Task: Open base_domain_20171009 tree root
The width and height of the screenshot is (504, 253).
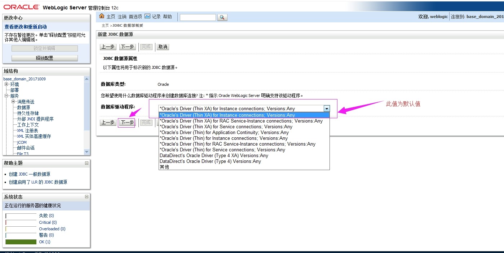Action: coord(25,79)
